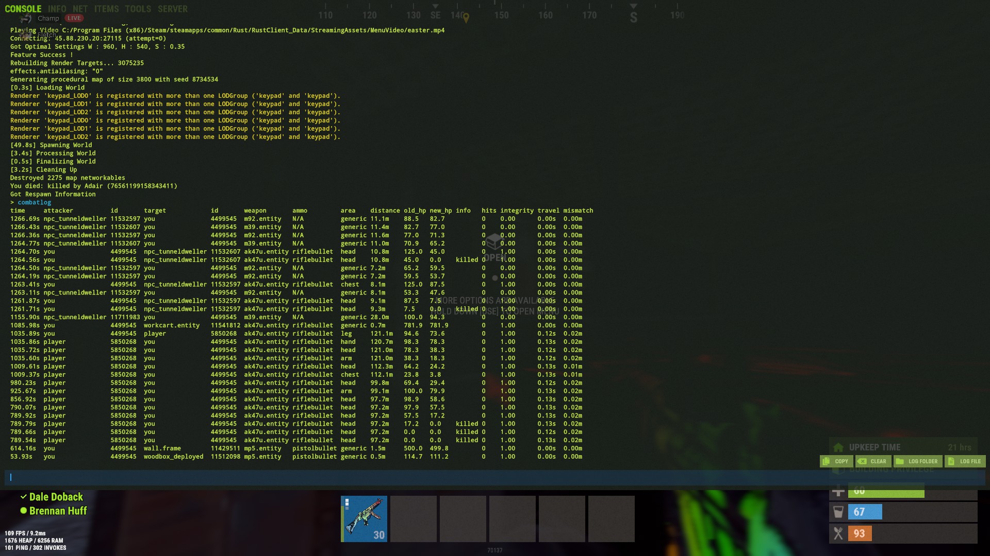Screen dimensions: 990x556
Task: Click the console command input field
Action: click(x=495, y=477)
